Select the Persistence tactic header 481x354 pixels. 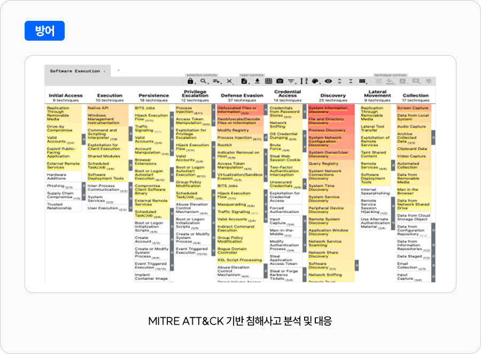(154, 96)
